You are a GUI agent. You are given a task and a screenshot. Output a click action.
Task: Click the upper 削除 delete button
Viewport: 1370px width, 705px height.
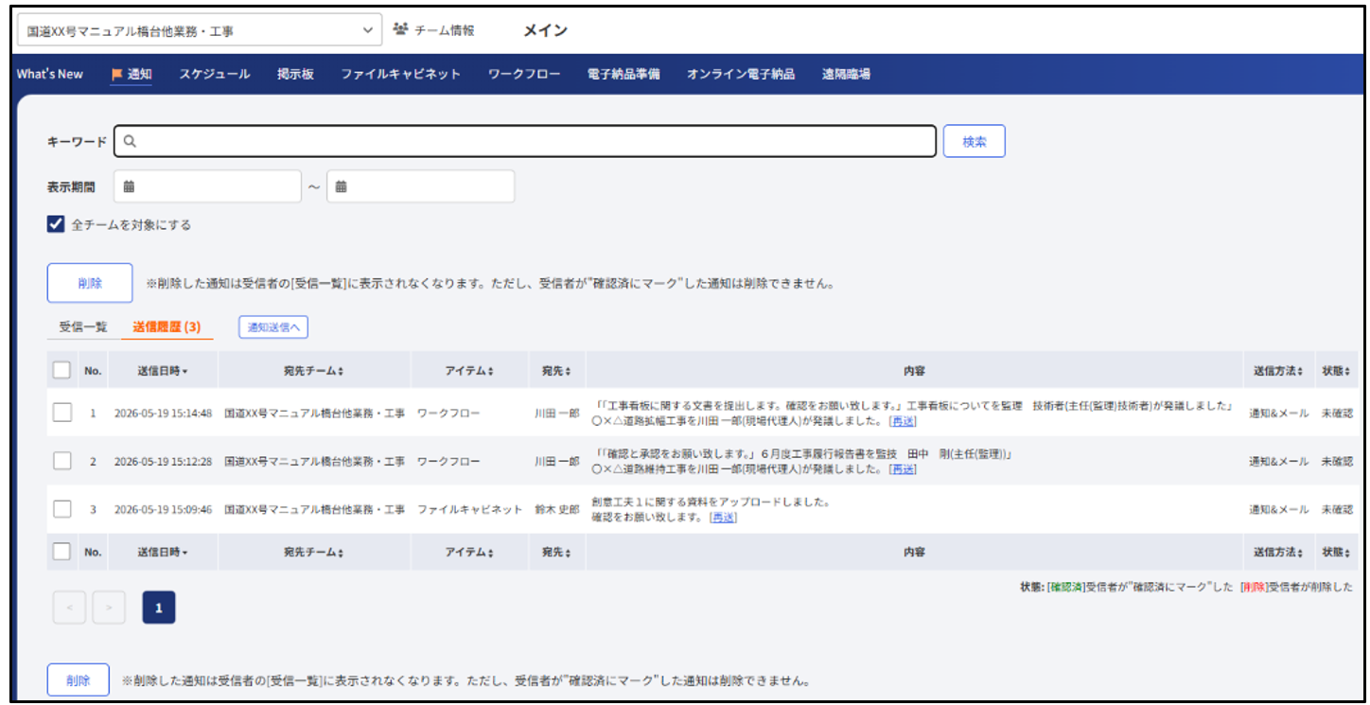90,283
